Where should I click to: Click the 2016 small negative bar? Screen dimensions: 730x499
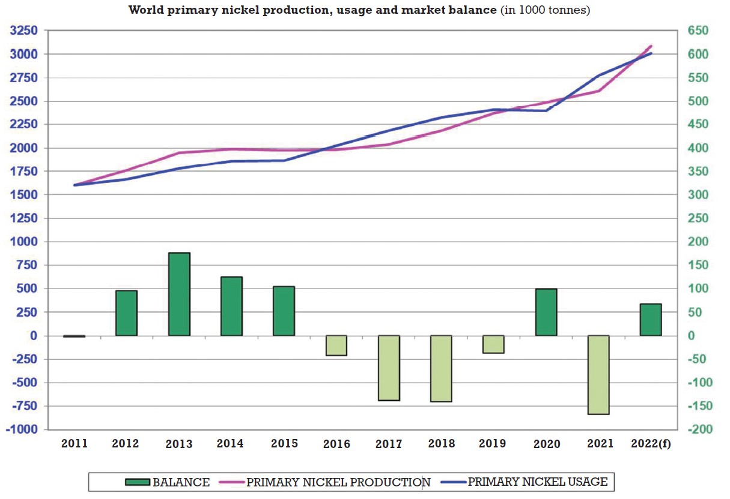(336, 346)
